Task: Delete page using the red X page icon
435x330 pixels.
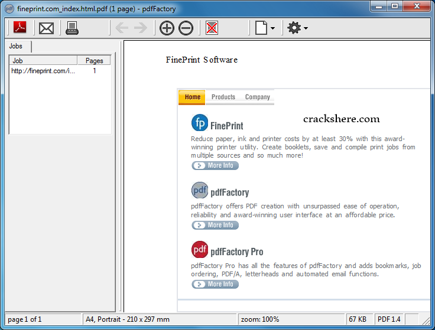Action: [212, 28]
